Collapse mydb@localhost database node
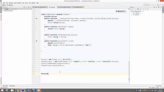This screenshot has width=164, height=92. pyautogui.click(x=130, y=11)
